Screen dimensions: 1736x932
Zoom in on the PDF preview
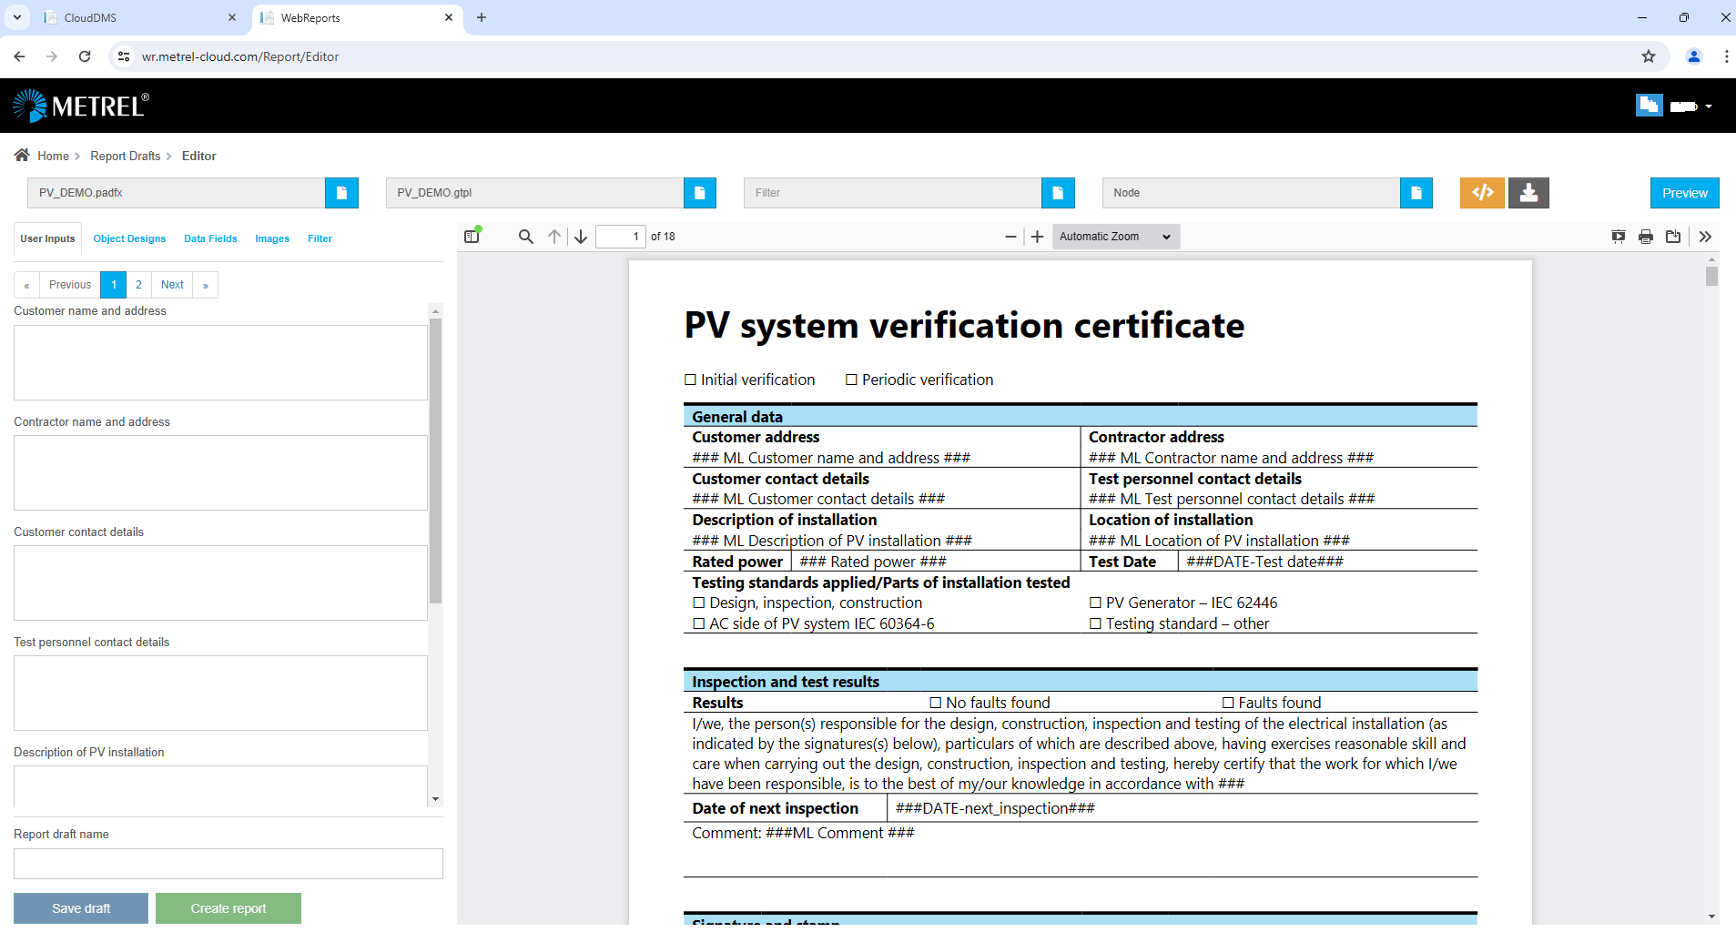(1037, 237)
